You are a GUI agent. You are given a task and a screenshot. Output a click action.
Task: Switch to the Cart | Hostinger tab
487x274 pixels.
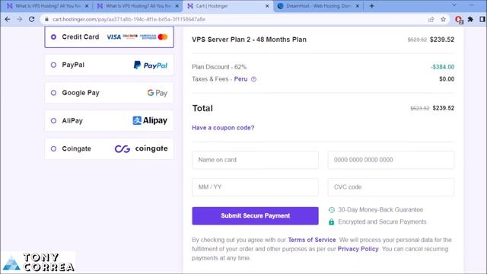pos(228,6)
